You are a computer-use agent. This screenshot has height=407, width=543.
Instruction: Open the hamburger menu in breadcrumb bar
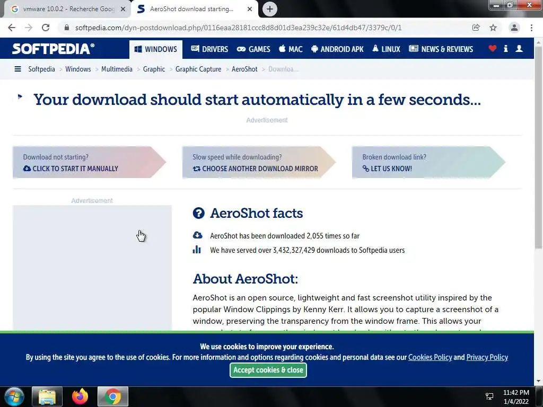(17, 69)
